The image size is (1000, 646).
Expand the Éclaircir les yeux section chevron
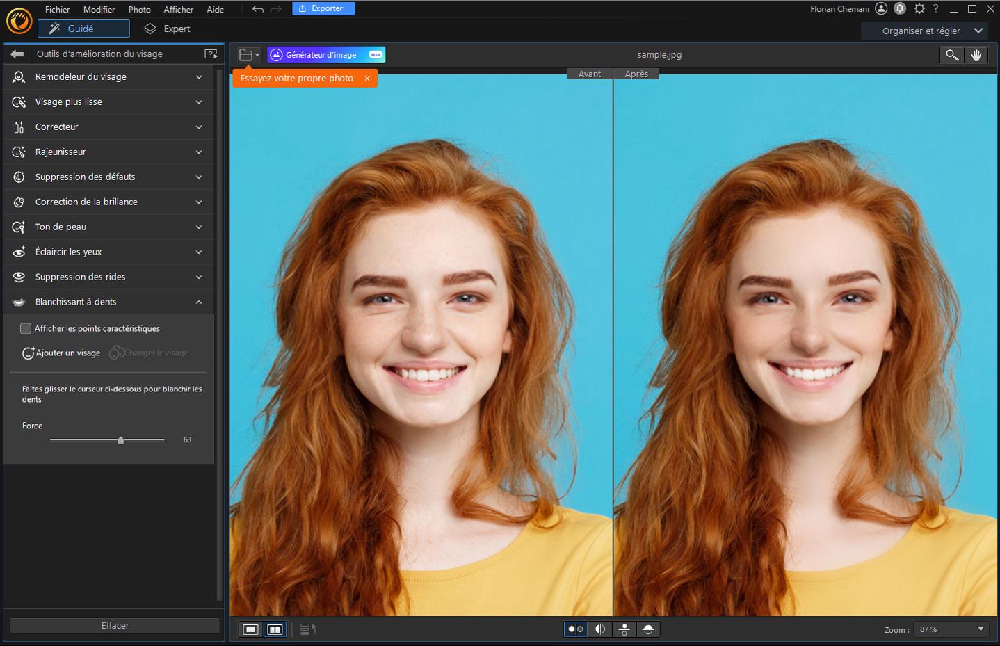pyautogui.click(x=199, y=252)
